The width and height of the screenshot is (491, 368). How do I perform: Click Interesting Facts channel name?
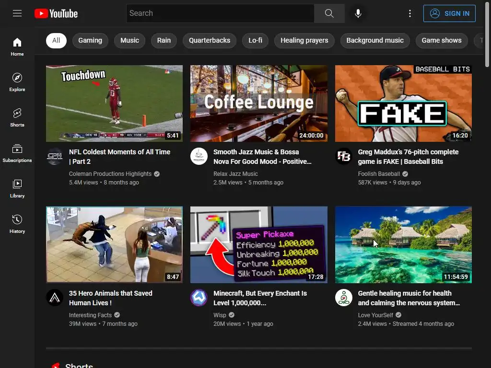coord(90,315)
